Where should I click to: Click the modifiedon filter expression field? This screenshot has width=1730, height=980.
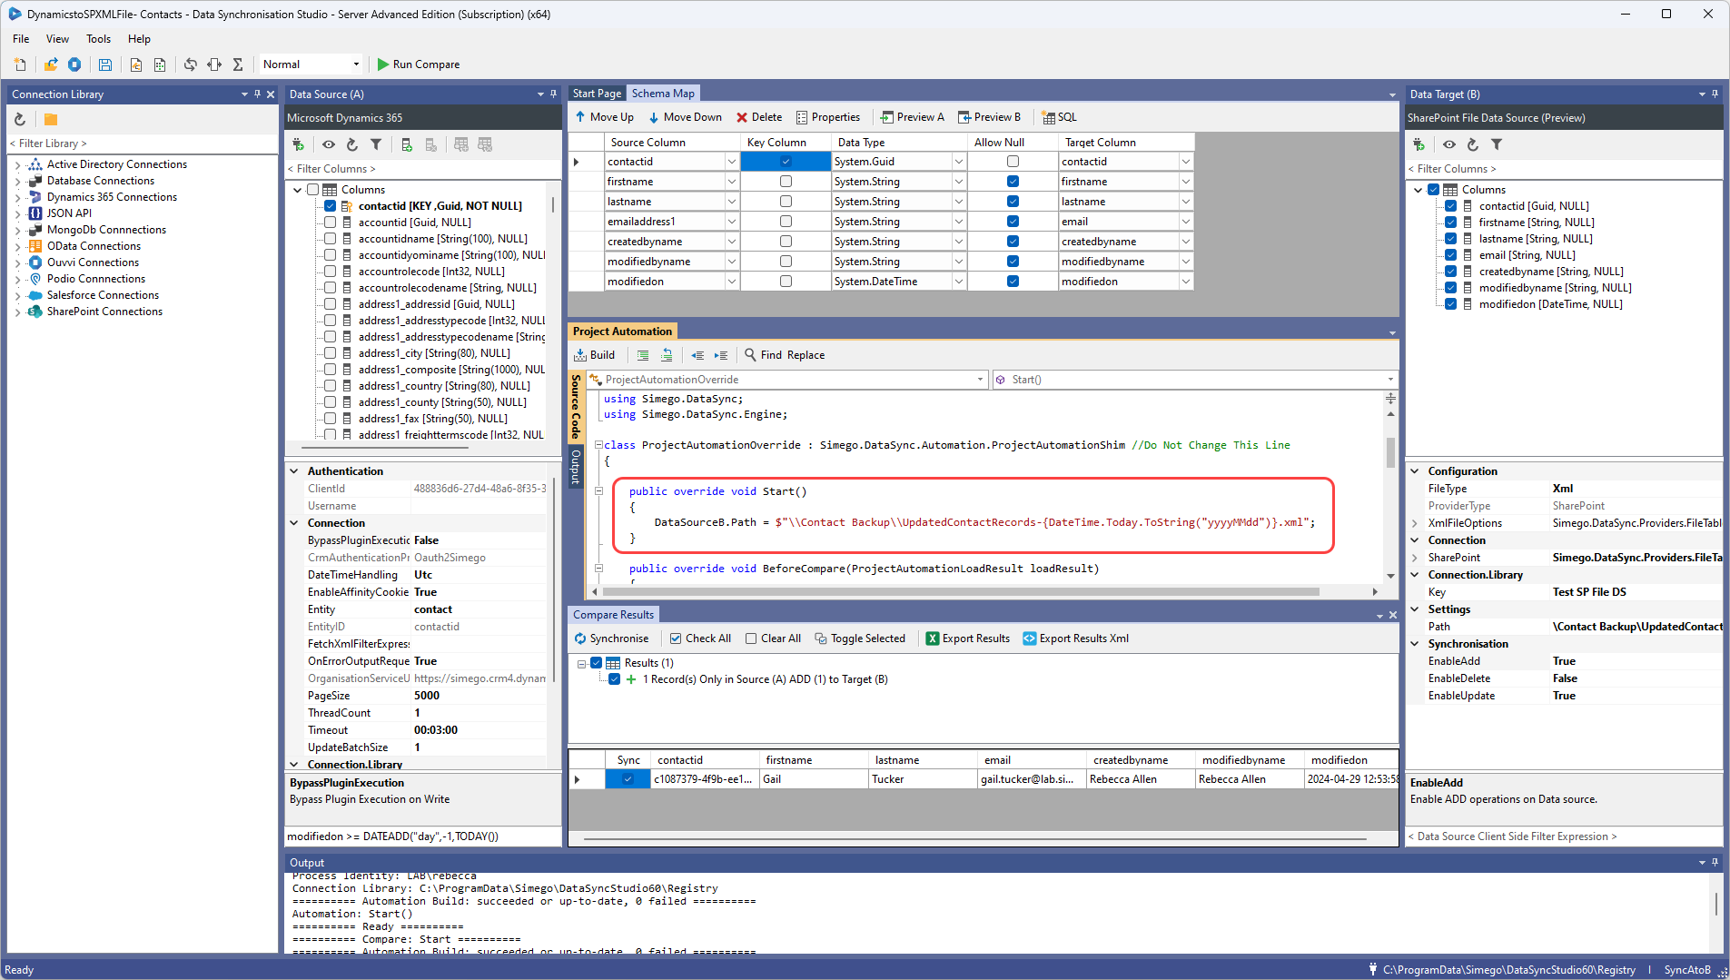pyautogui.click(x=423, y=836)
